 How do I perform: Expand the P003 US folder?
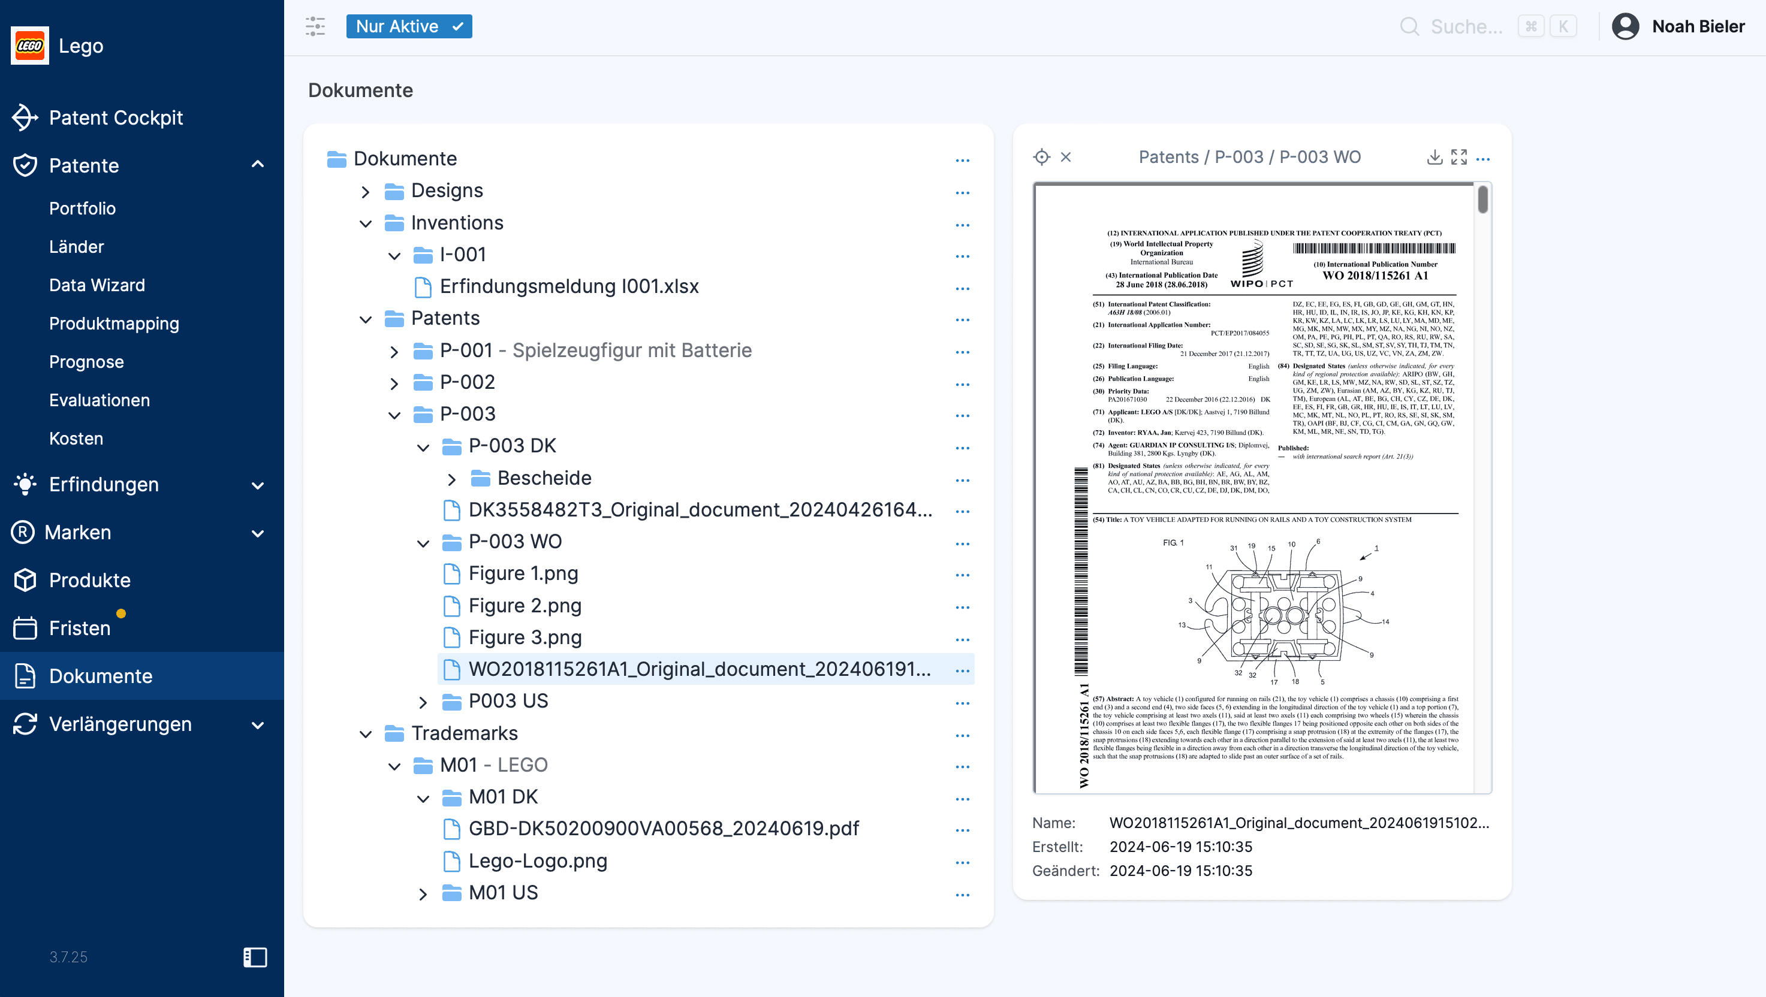coord(423,702)
